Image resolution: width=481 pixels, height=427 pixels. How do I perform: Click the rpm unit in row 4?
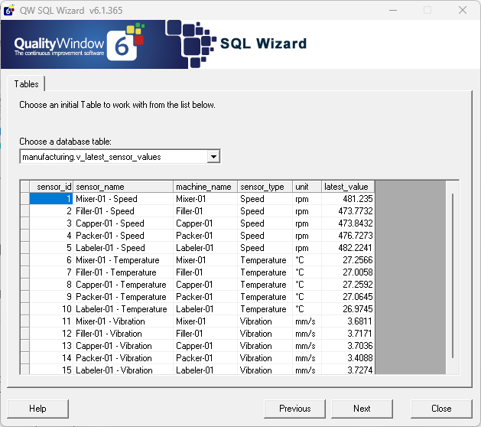(x=307, y=236)
